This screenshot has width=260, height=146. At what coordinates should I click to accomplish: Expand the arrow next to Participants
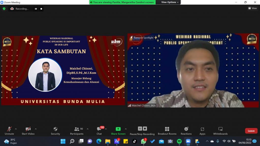[88, 129]
